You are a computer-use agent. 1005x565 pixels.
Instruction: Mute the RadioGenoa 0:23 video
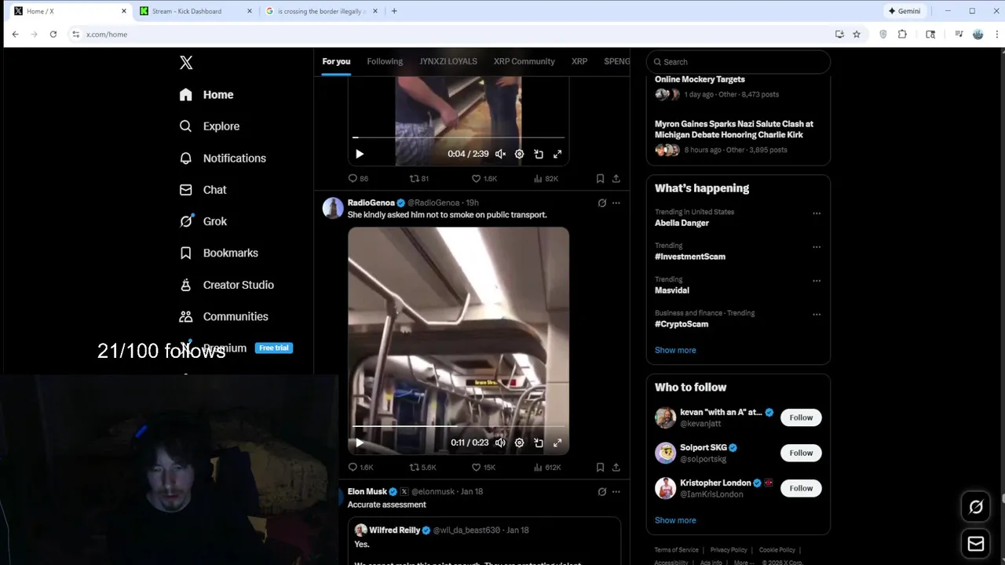(500, 443)
